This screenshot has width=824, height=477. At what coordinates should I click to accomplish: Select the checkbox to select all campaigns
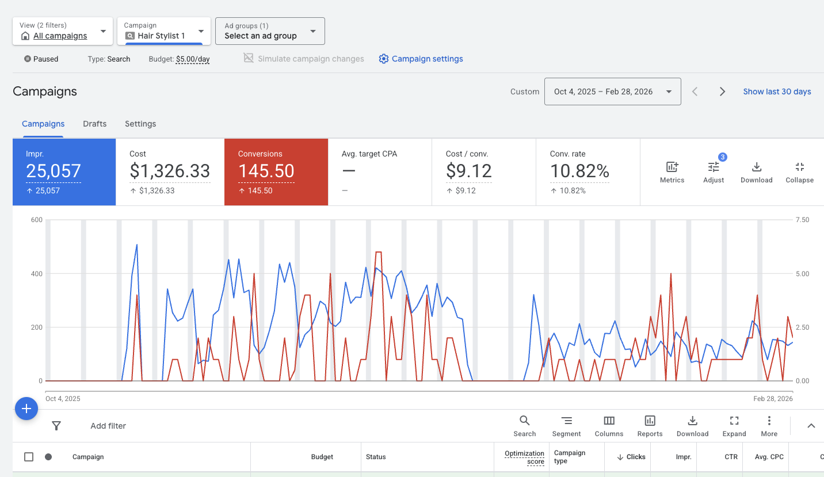pyautogui.click(x=29, y=456)
